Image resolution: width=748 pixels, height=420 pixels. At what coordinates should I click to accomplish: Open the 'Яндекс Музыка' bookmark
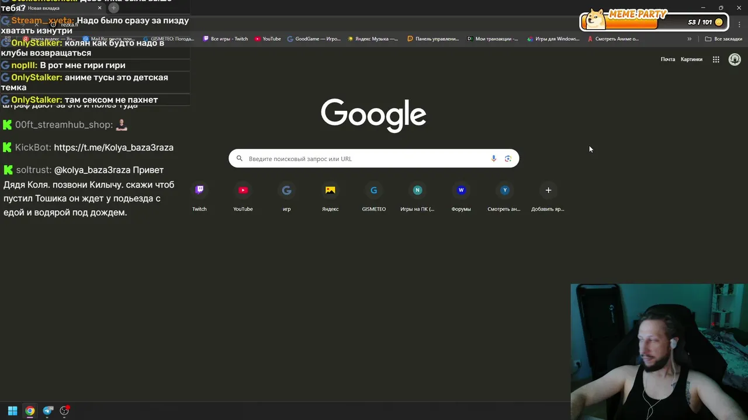coord(373,39)
